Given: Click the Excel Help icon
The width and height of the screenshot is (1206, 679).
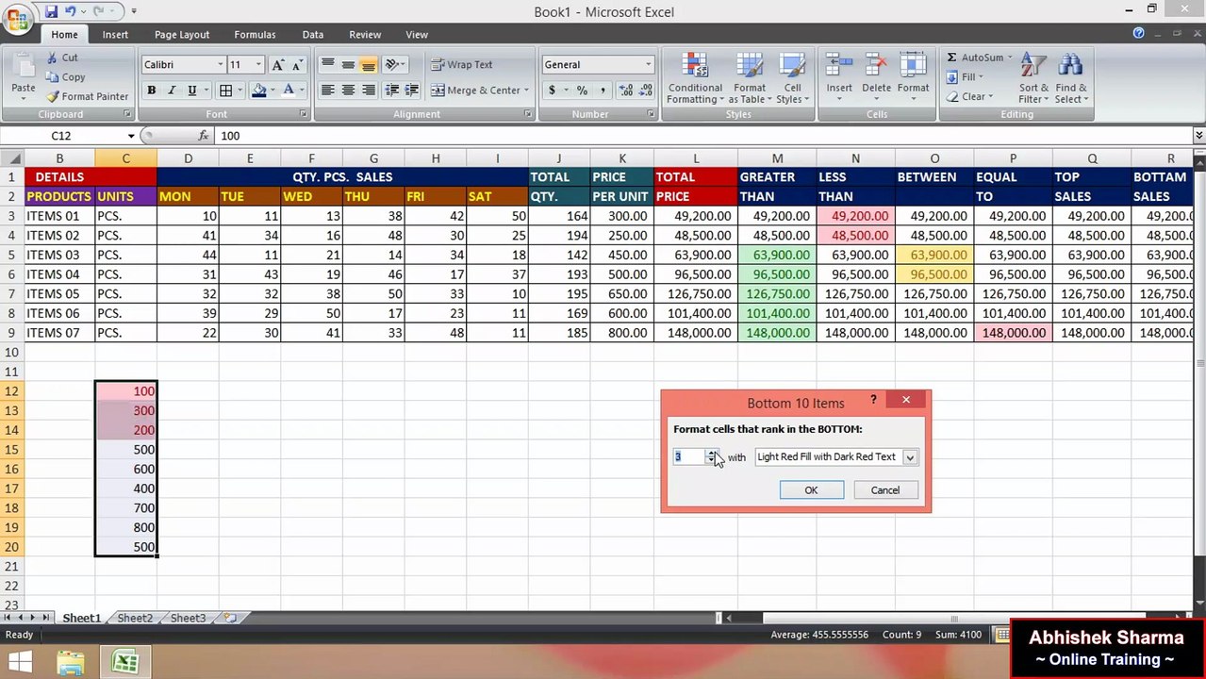Looking at the screenshot, I should [1139, 33].
